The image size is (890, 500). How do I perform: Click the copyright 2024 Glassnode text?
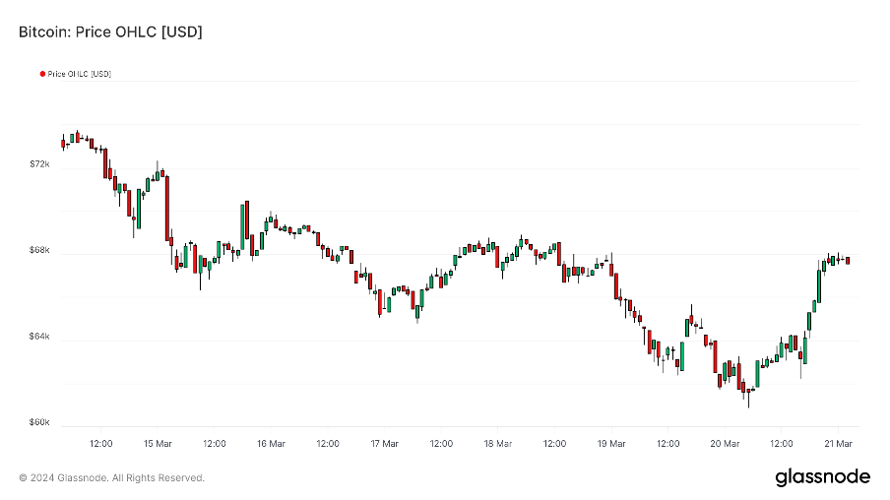pos(111,477)
